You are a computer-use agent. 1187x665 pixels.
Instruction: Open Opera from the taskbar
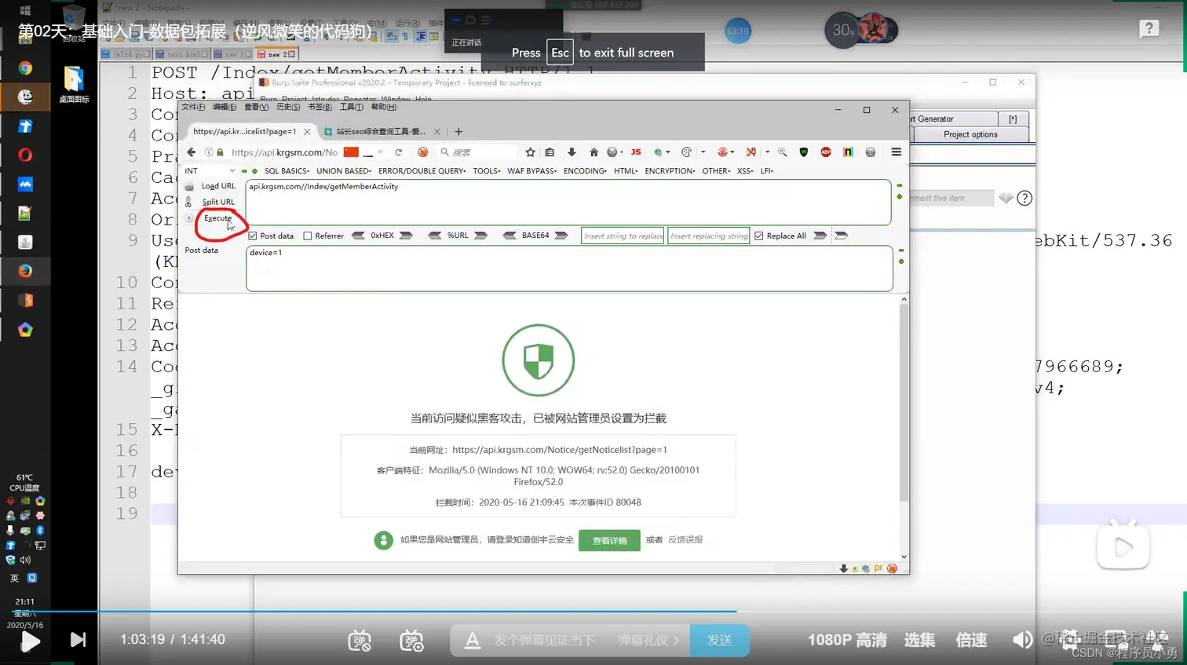25,155
